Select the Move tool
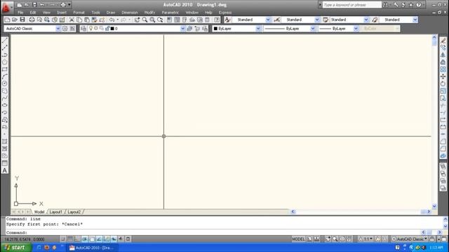The width and height of the screenshot is (449, 252). (443, 76)
